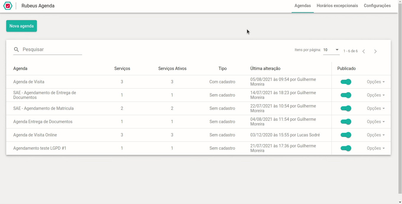Image resolution: width=402 pixels, height=204 pixels.
Task: Click the 05/08/2021 às 09:54 date cell
Action: point(283,82)
